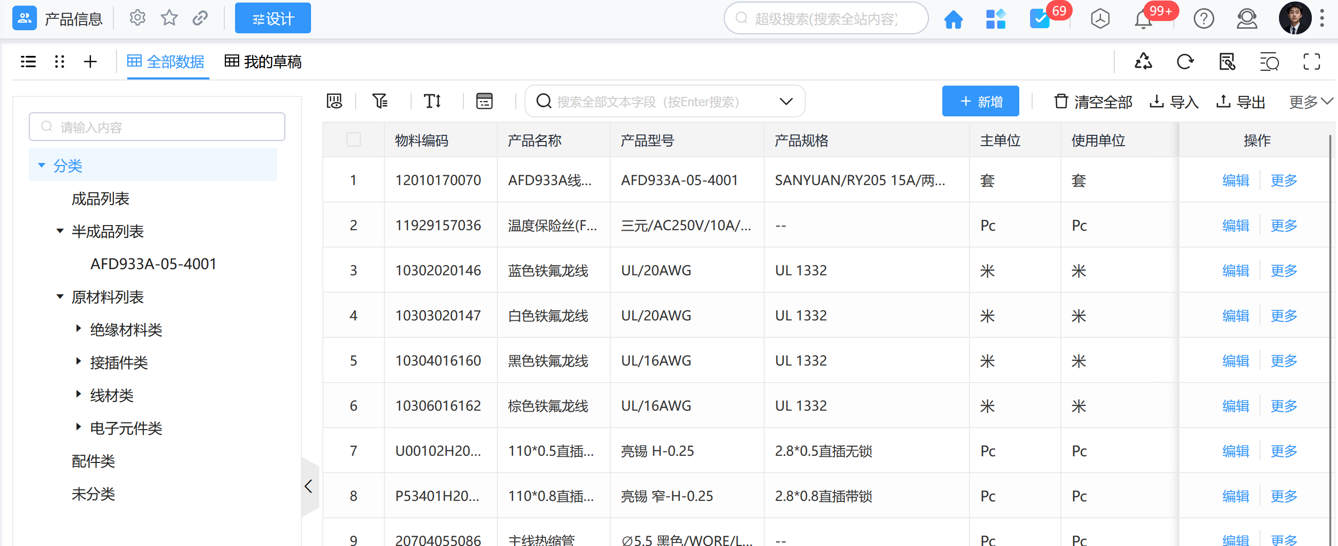Click the refresh icon in toolbar
1338x546 pixels.
[x=1185, y=62]
